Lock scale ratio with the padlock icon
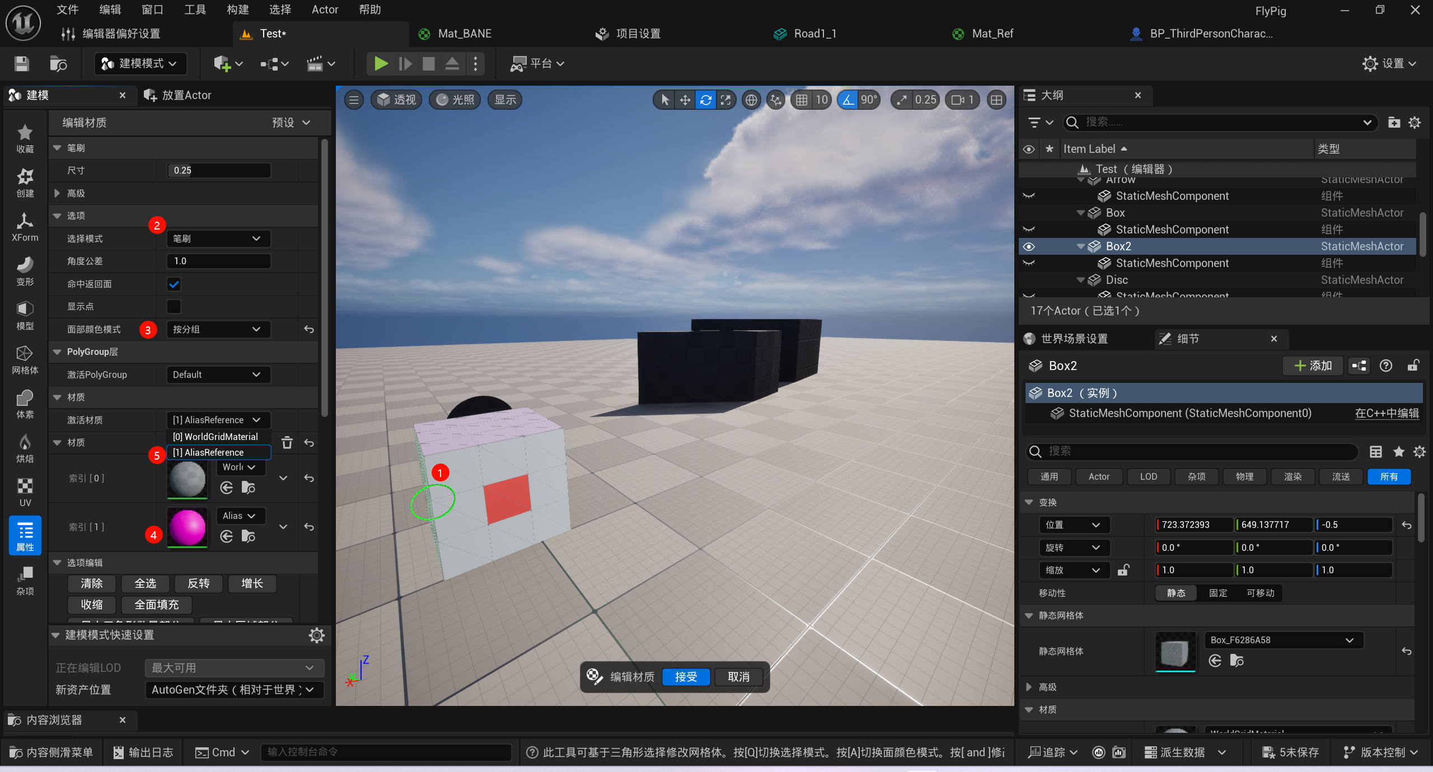The height and width of the screenshot is (772, 1433). pos(1123,570)
